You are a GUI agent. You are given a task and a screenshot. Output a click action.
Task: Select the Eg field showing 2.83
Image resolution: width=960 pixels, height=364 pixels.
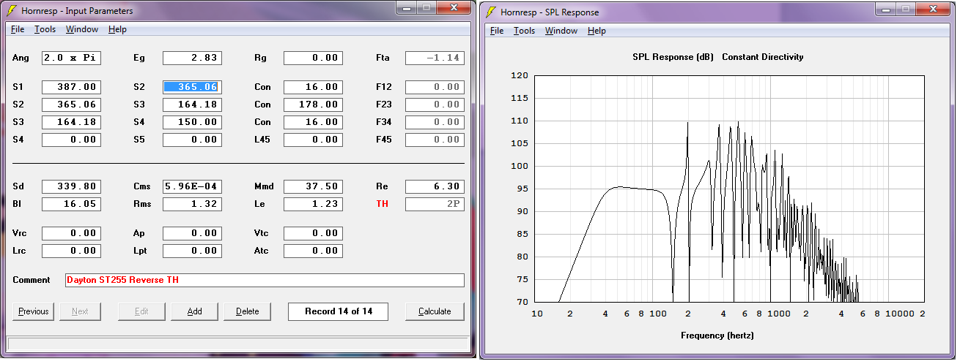(192, 58)
